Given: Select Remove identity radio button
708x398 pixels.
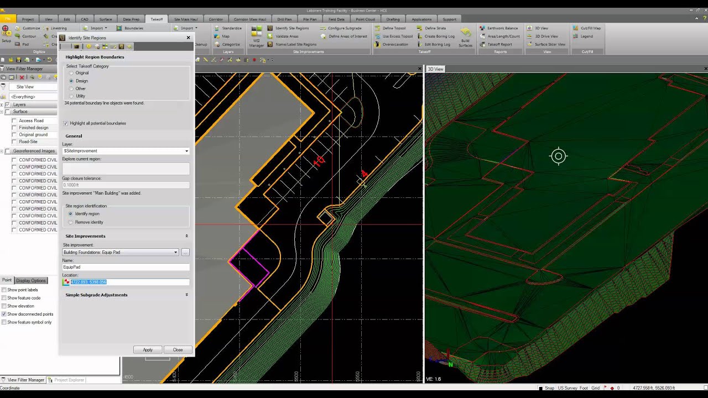Looking at the screenshot, I should tap(70, 222).
